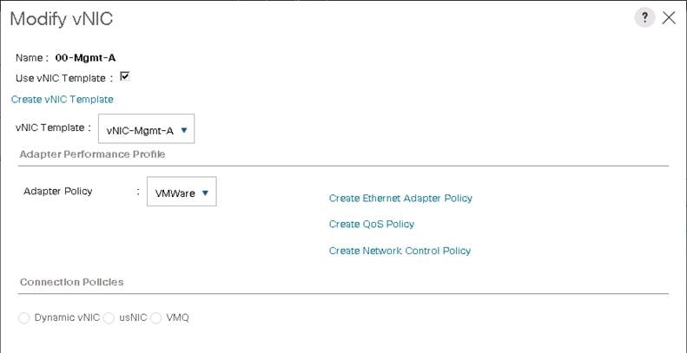Click the Modify vNIC dialog title
This screenshot has height=353, width=687.
click(61, 18)
